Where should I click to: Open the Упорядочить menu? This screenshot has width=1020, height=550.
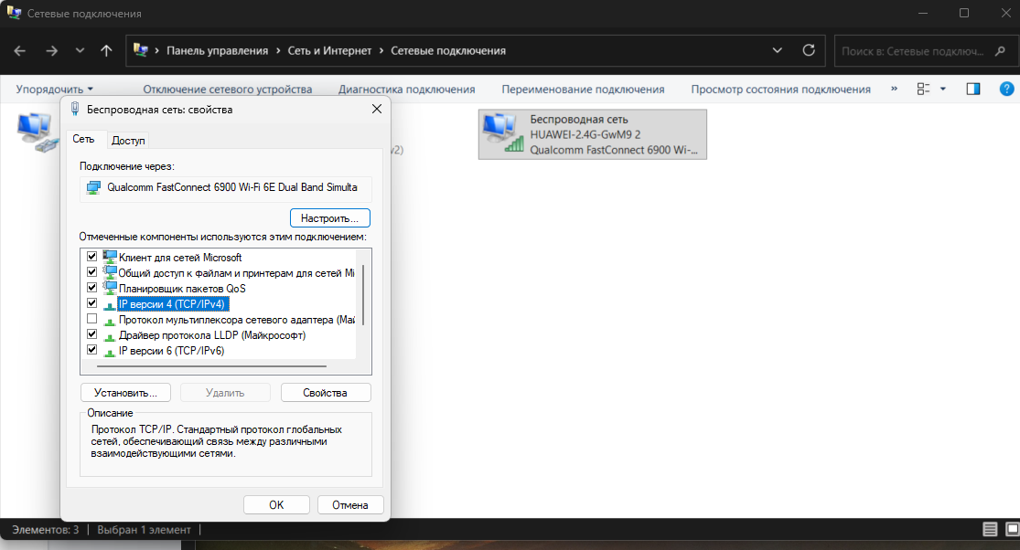[55, 89]
